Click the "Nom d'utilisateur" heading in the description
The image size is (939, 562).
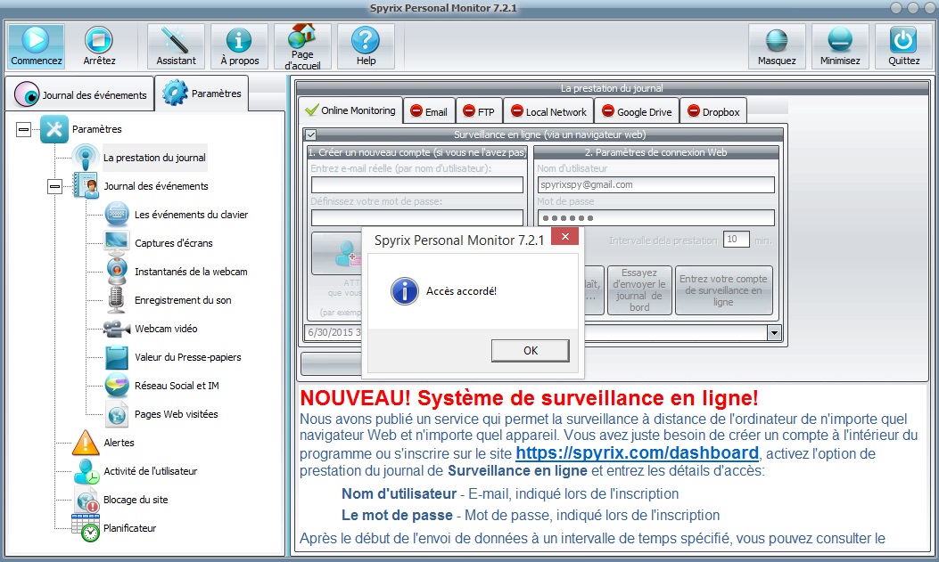[x=399, y=493]
